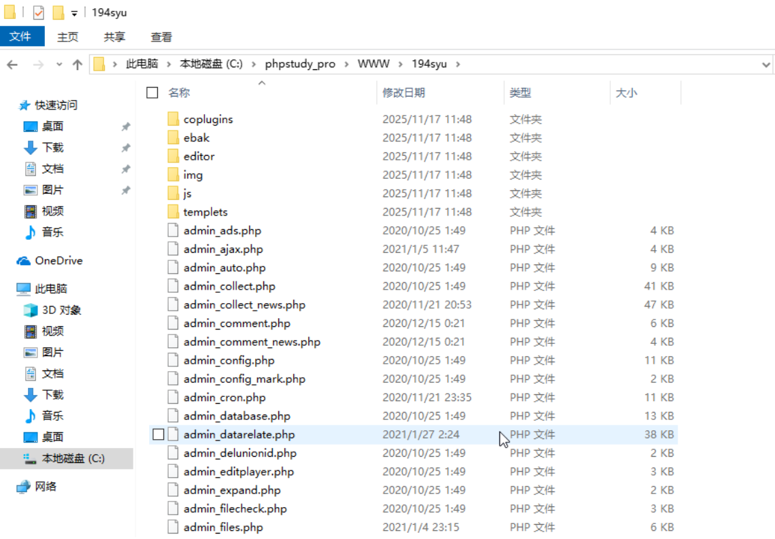Image resolution: width=775 pixels, height=539 pixels.
Task: Select the 3D 对象 icon in sidebar
Action: click(31, 310)
